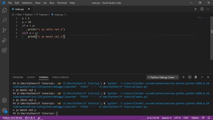Screen dimensions: 213x120
Task: Click the breadcrumb ellipsis symbol item
Action: (x=67, y=15)
